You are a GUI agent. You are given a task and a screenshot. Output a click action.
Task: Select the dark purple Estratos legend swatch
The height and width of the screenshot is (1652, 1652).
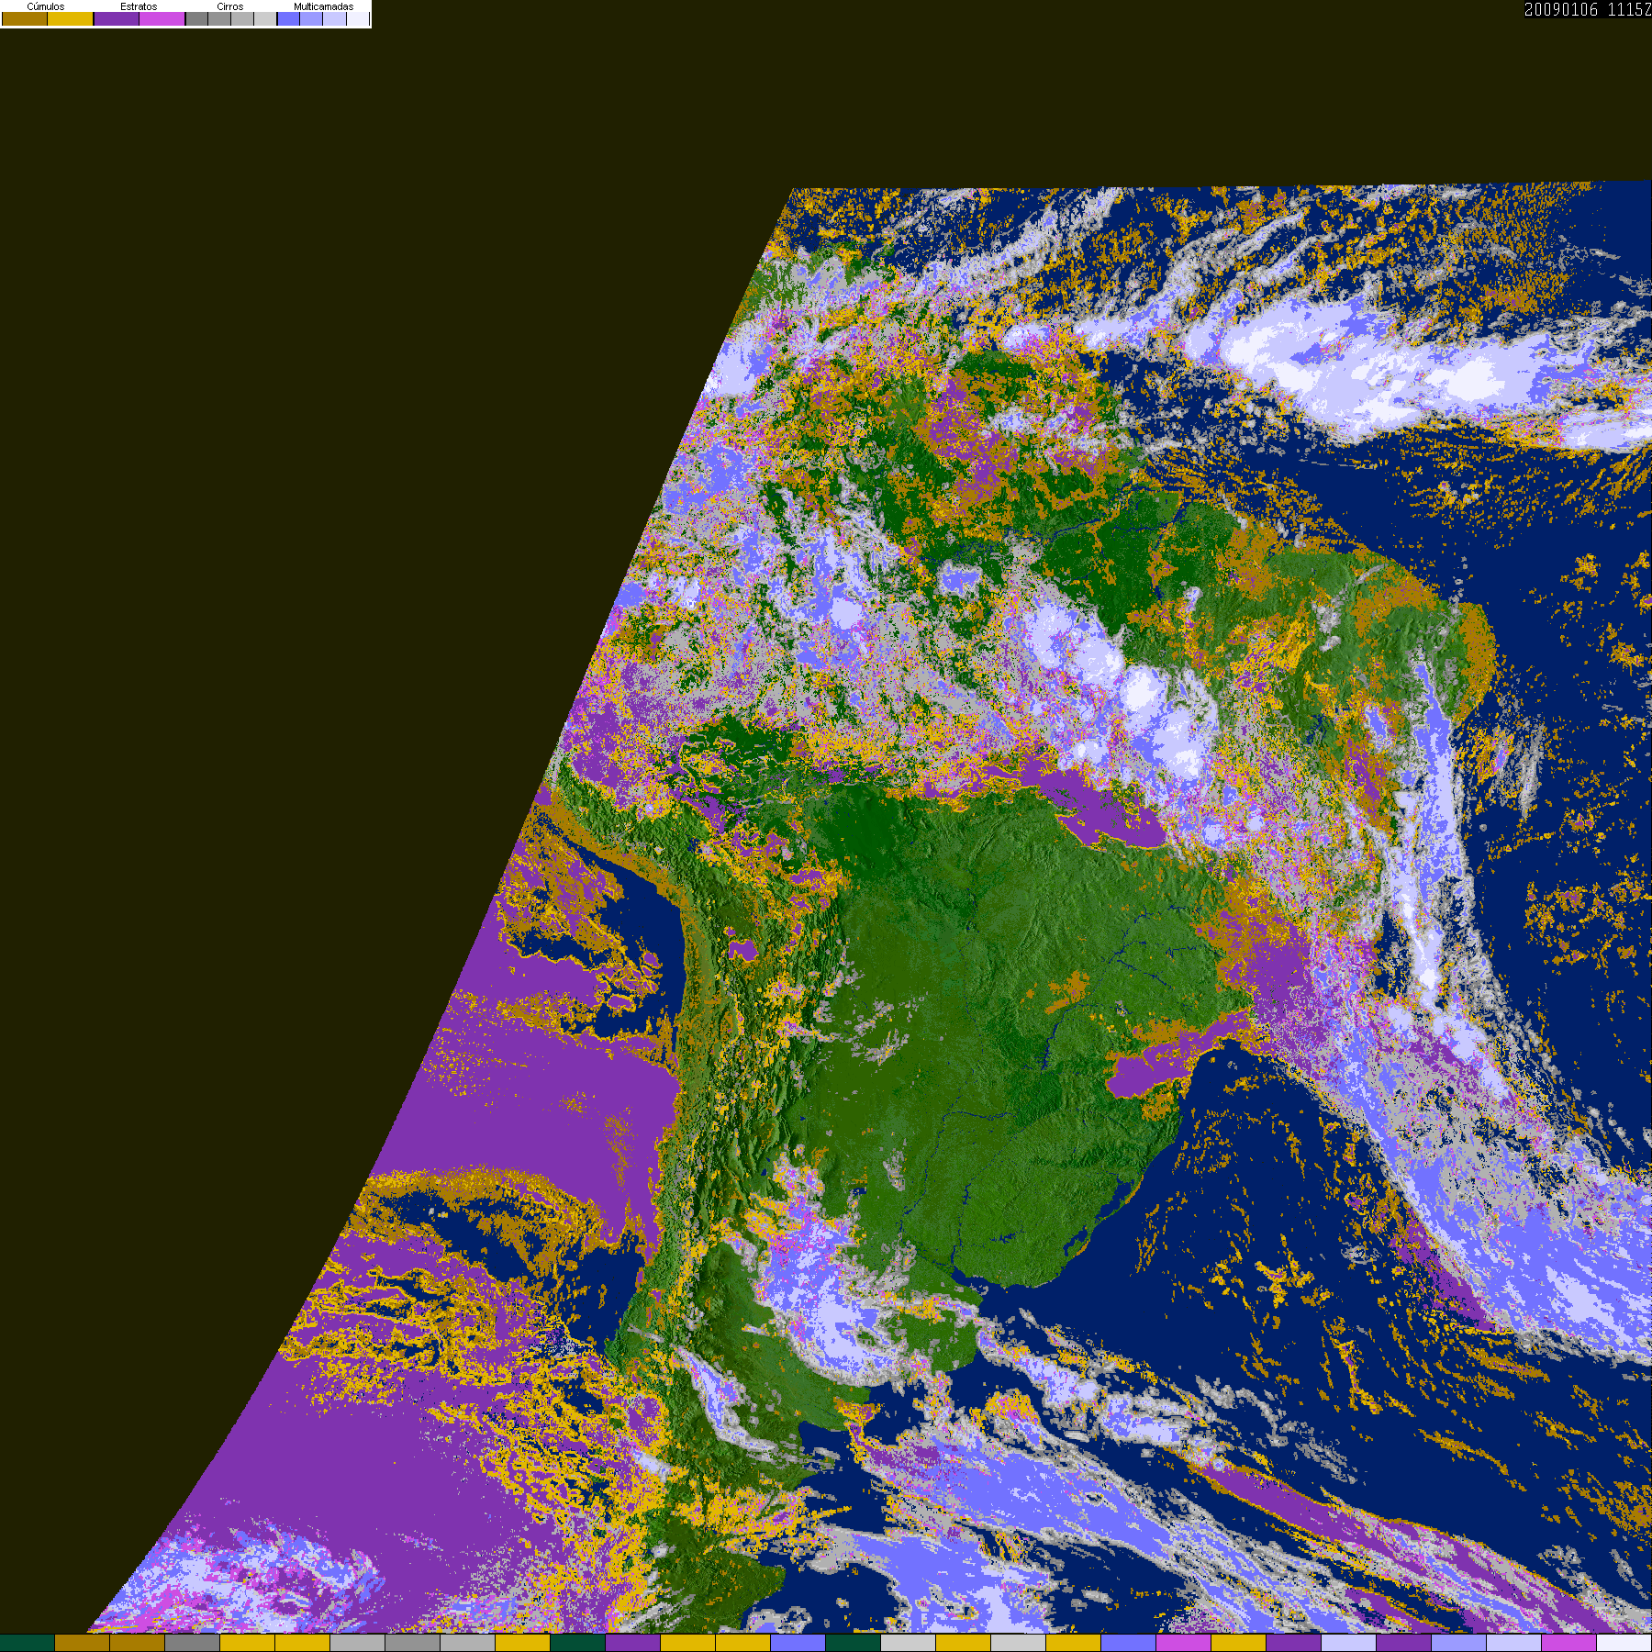(117, 18)
